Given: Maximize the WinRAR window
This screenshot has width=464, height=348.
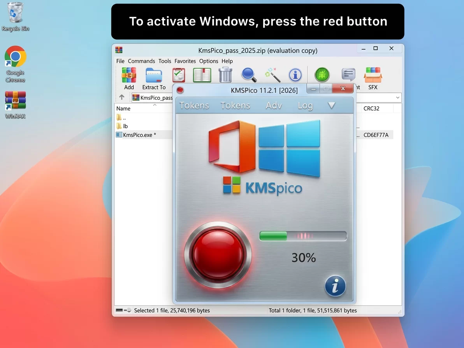Looking at the screenshot, I should 376,49.
